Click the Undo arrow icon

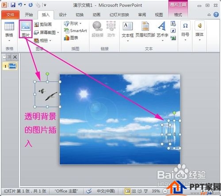pos(20,5)
